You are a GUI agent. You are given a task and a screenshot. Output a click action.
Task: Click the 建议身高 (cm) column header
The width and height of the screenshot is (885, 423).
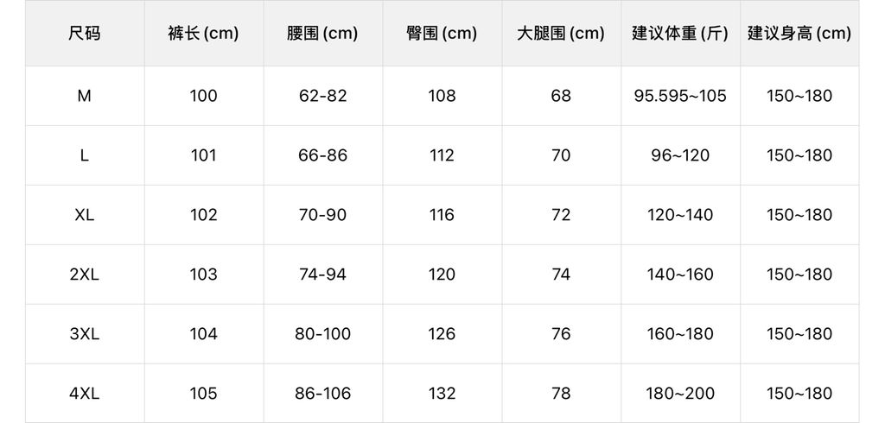pyautogui.click(x=799, y=34)
